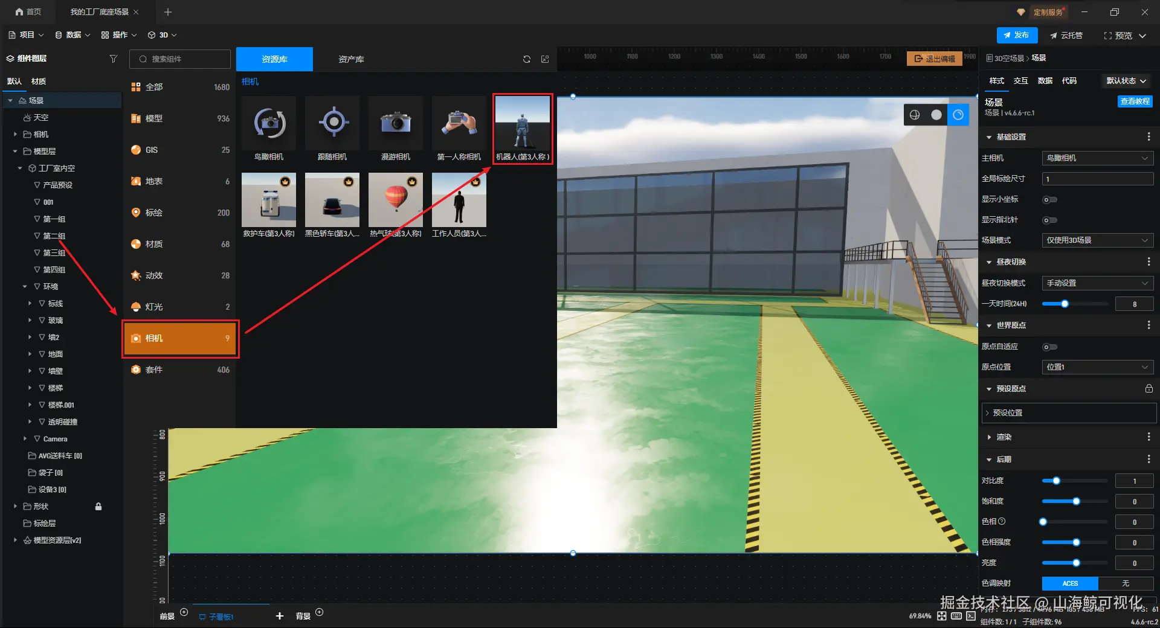Select the Robot third-person camera thumbnail
The height and width of the screenshot is (628, 1160).
[x=523, y=123]
